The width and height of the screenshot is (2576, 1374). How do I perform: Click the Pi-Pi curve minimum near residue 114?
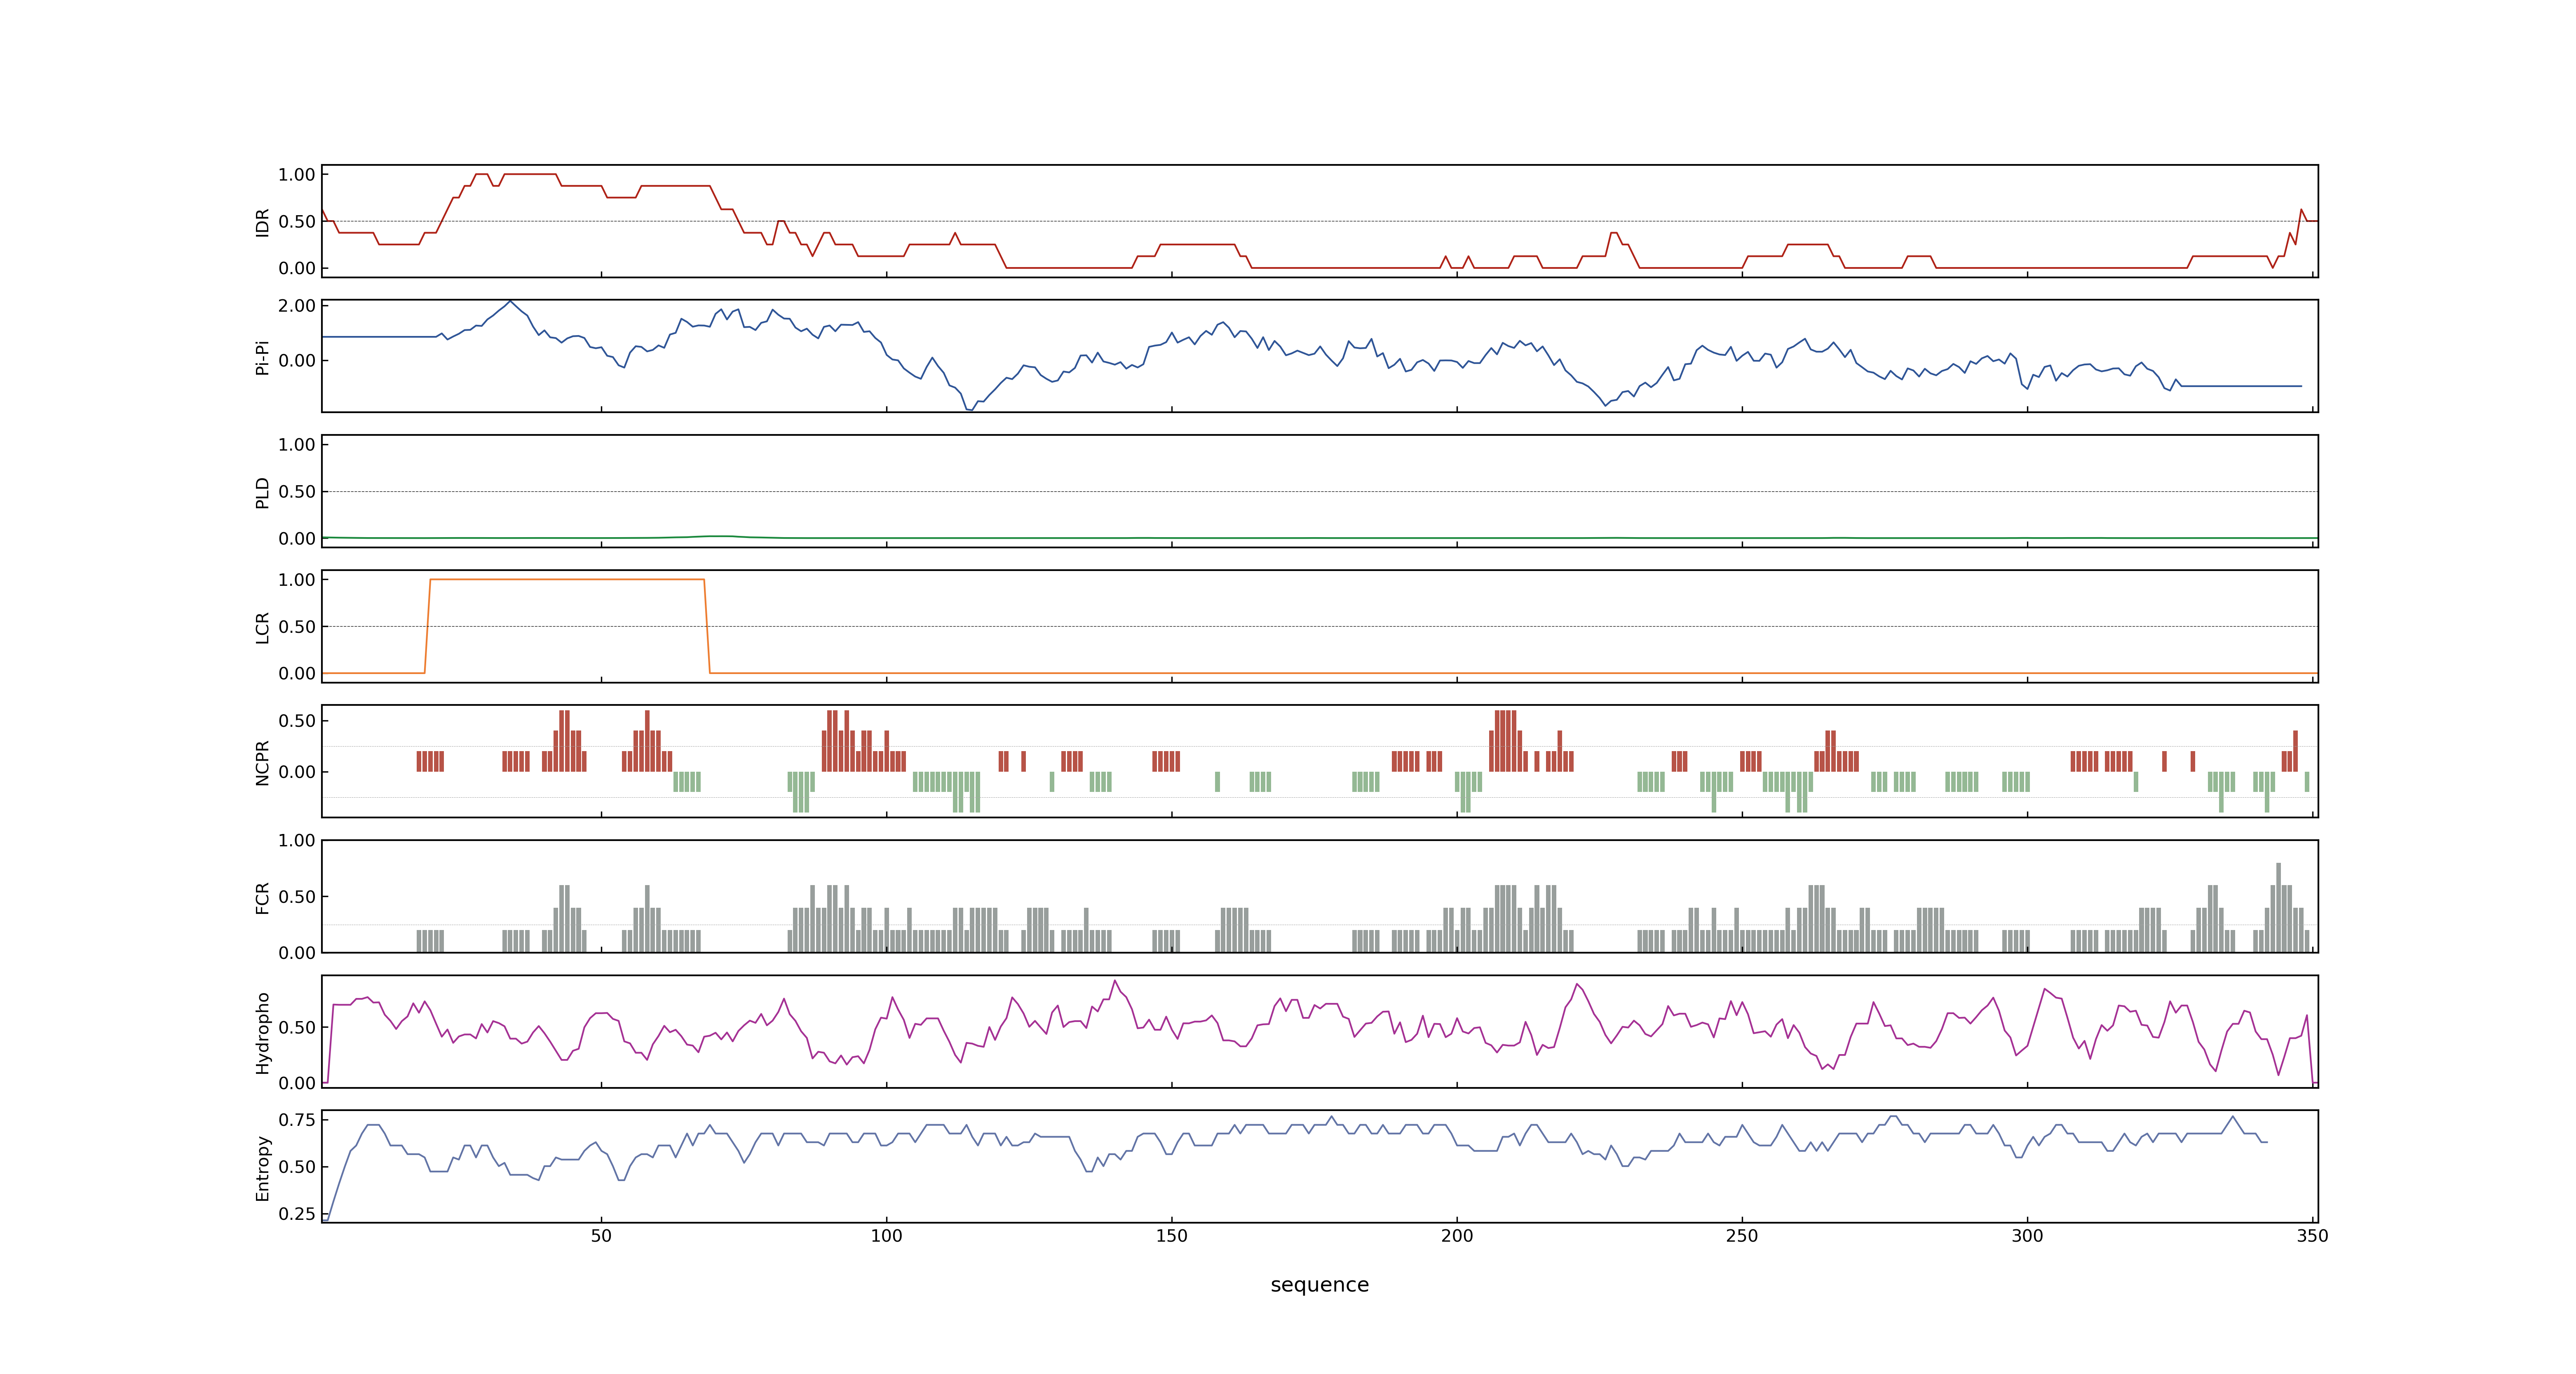point(968,408)
